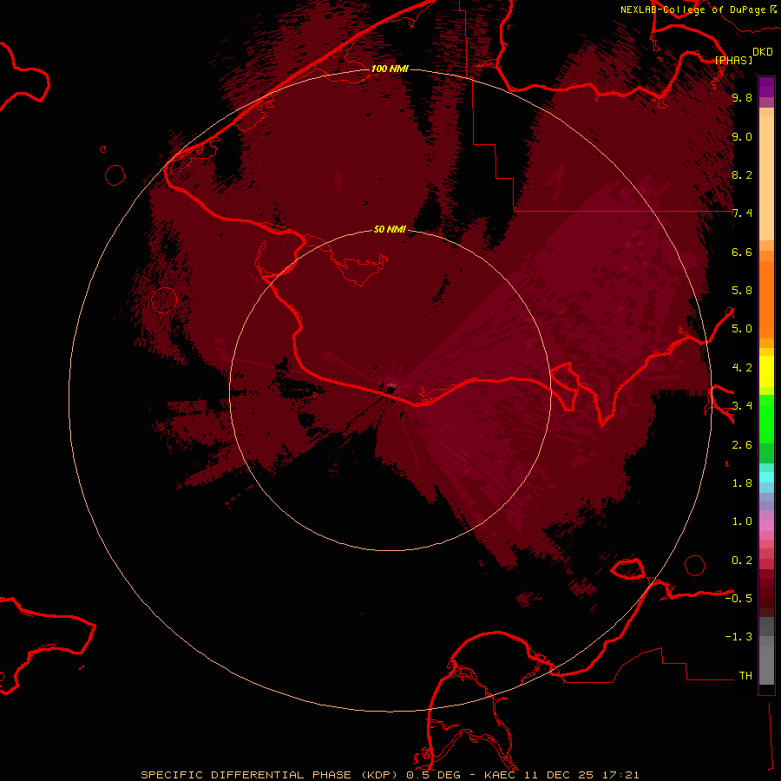Image resolution: width=781 pixels, height=781 pixels.
Task: Click the 1.0 color scale value
Action: click(742, 522)
